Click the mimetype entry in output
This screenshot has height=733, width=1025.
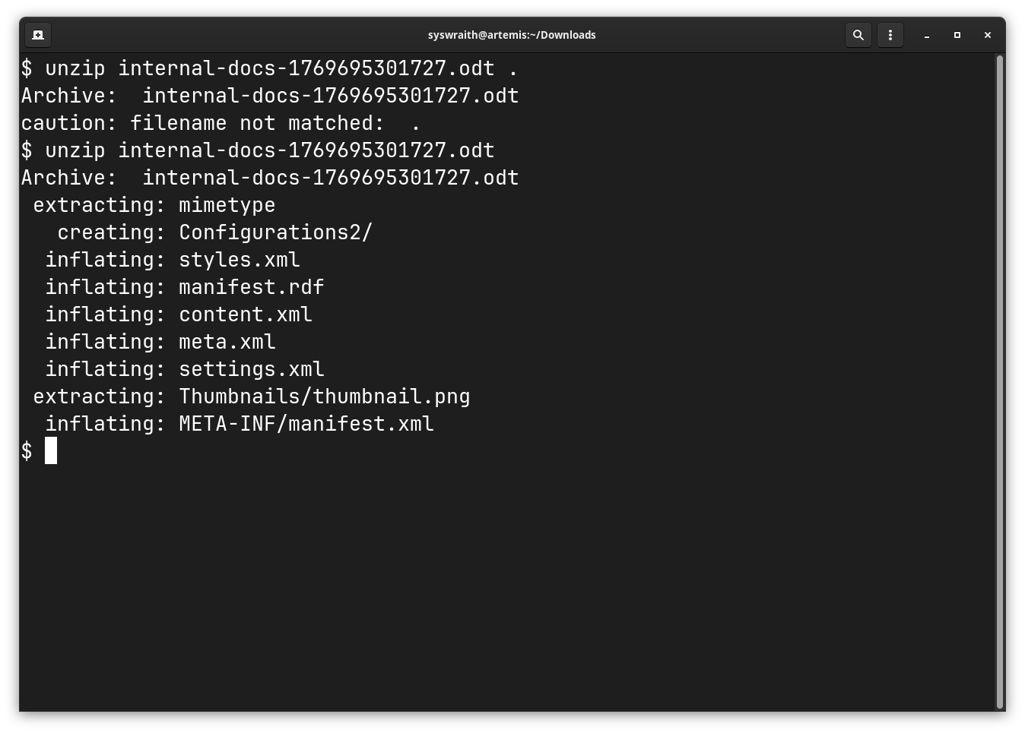pyautogui.click(x=227, y=205)
